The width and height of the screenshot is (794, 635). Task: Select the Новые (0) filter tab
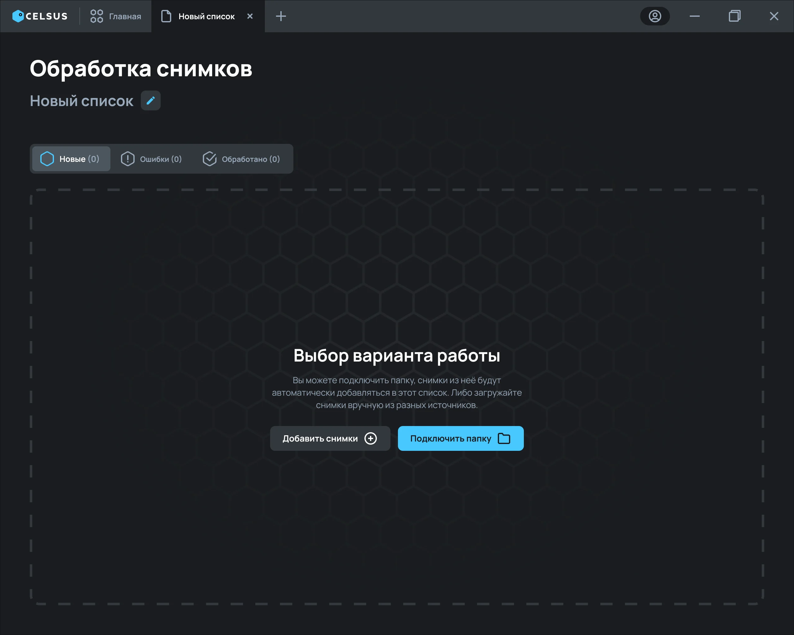(x=71, y=159)
